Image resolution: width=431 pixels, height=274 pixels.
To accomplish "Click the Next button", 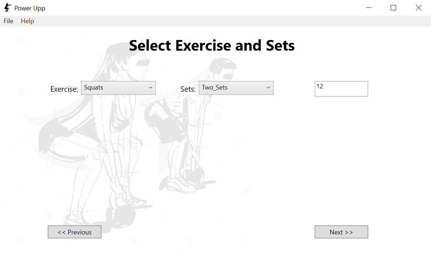I will tap(341, 232).
